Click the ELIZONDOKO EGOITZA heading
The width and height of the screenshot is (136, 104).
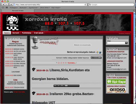pyautogui.click(x=116, y=52)
